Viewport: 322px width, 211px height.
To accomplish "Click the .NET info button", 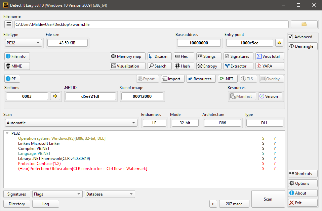I will [x=228, y=79].
